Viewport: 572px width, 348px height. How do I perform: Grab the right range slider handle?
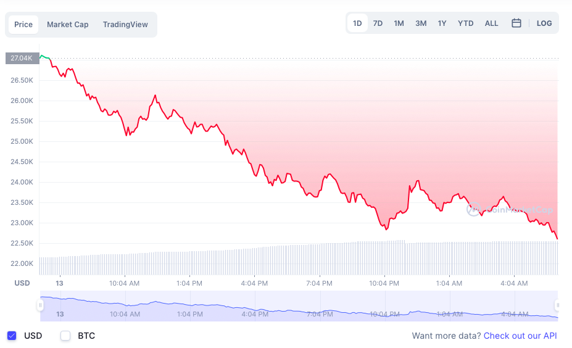click(557, 305)
